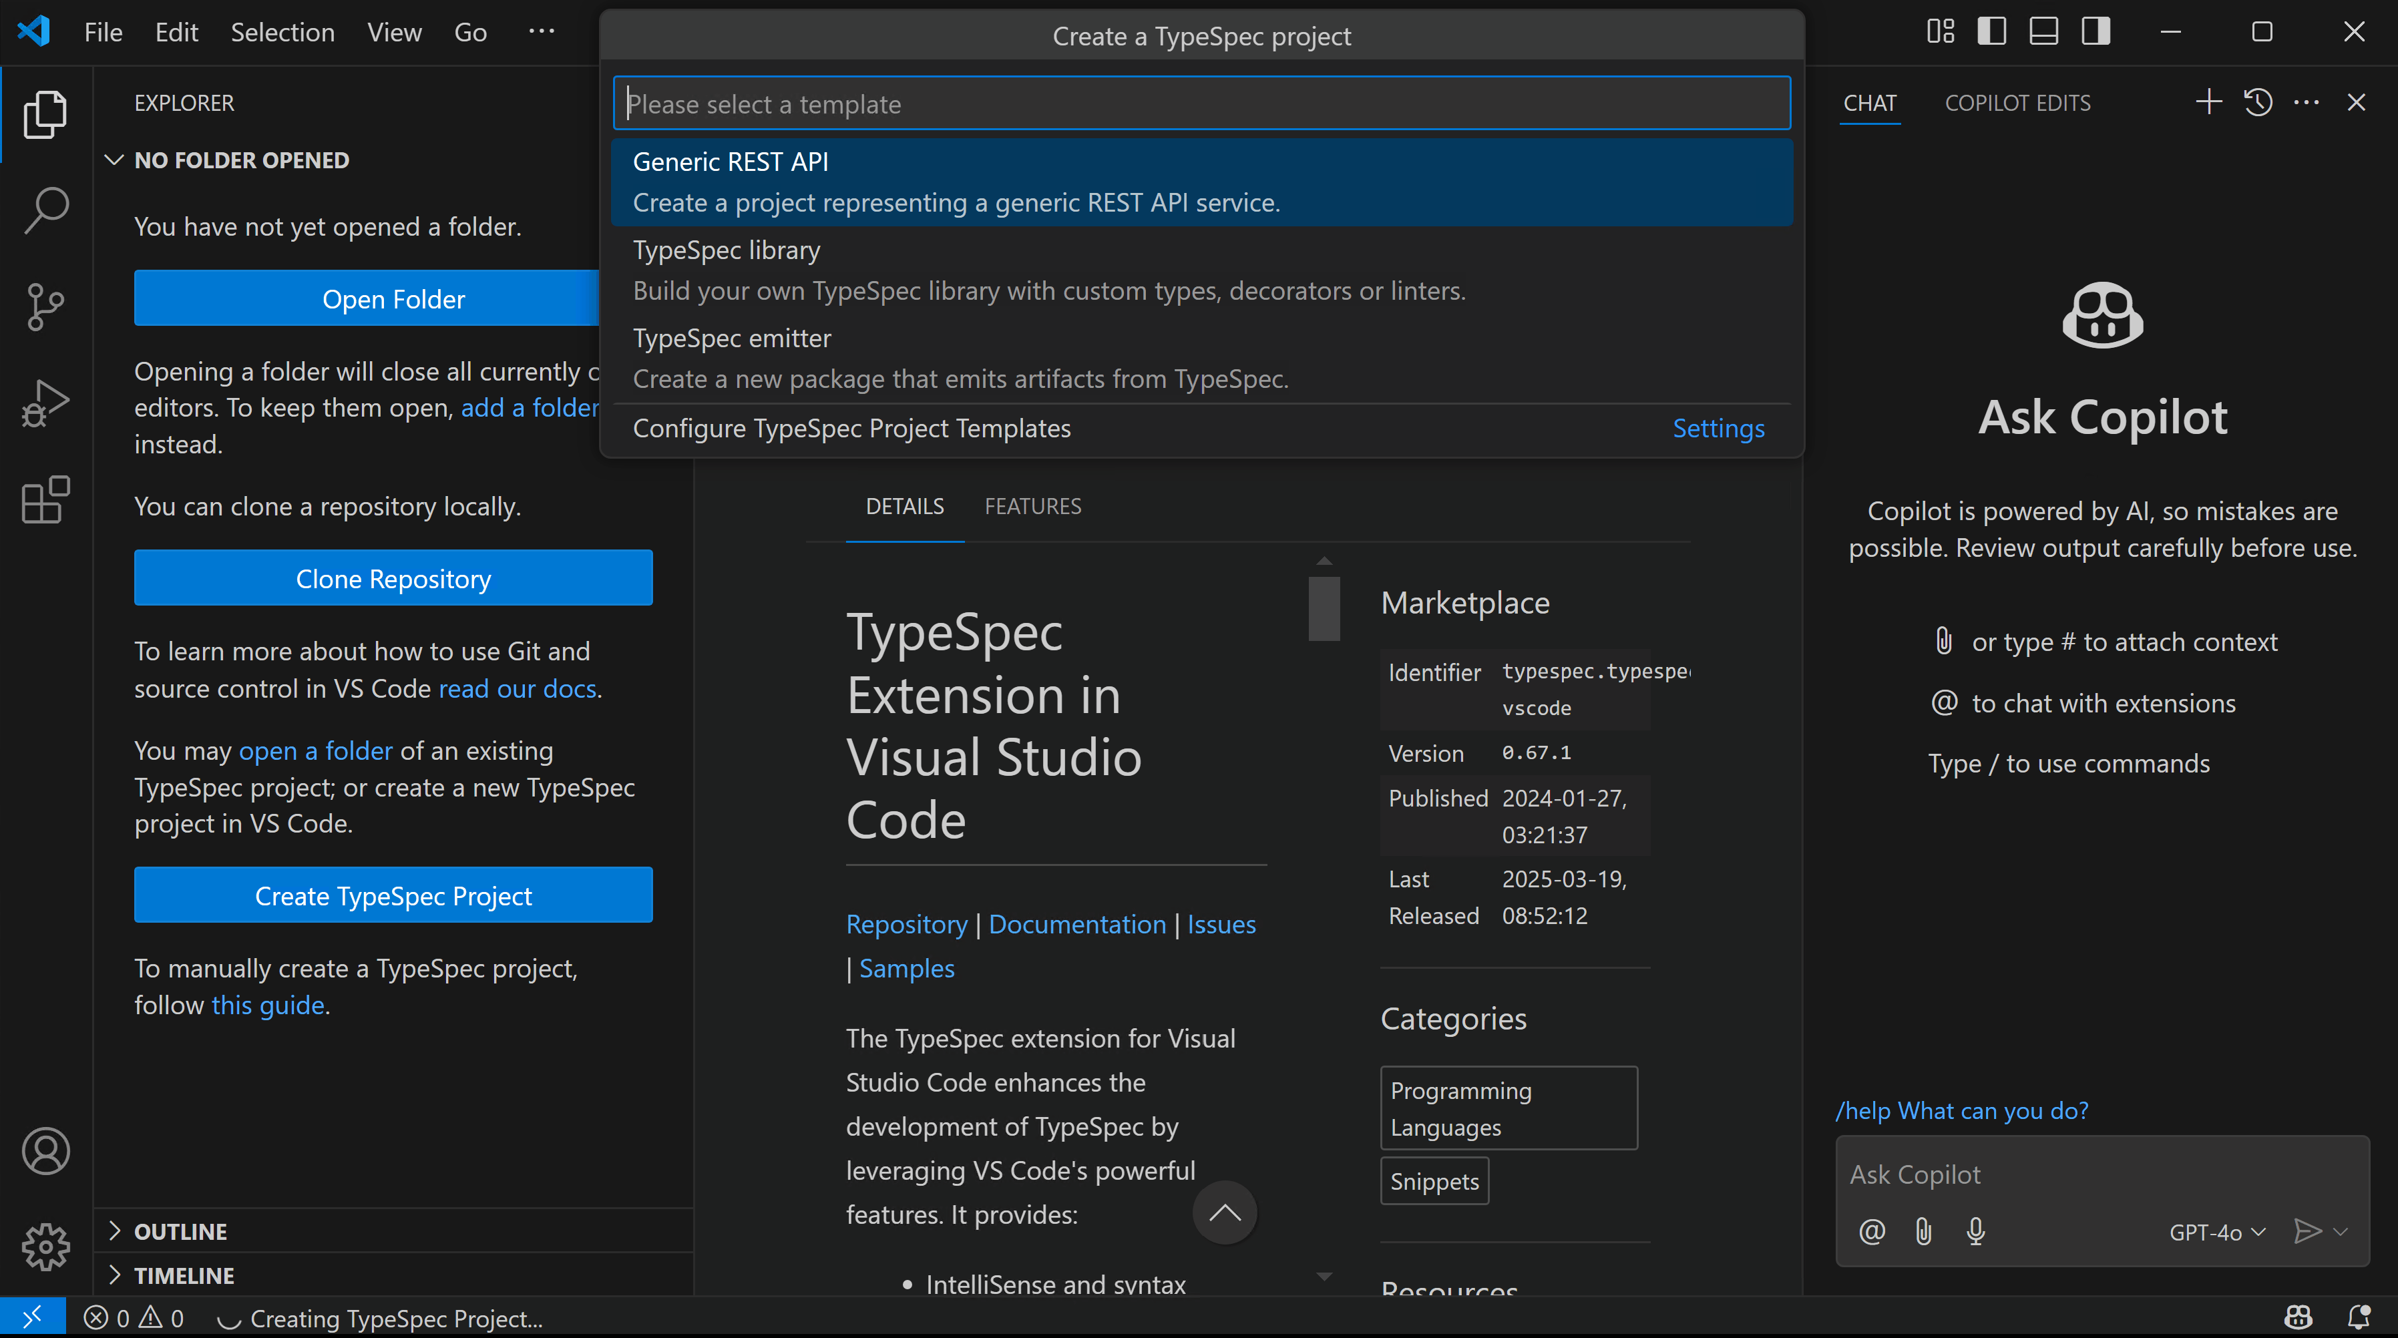The width and height of the screenshot is (2398, 1338).
Task: Open the GPT-4o model picker
Action: pyautogui.click(x=2218, y=1232)
